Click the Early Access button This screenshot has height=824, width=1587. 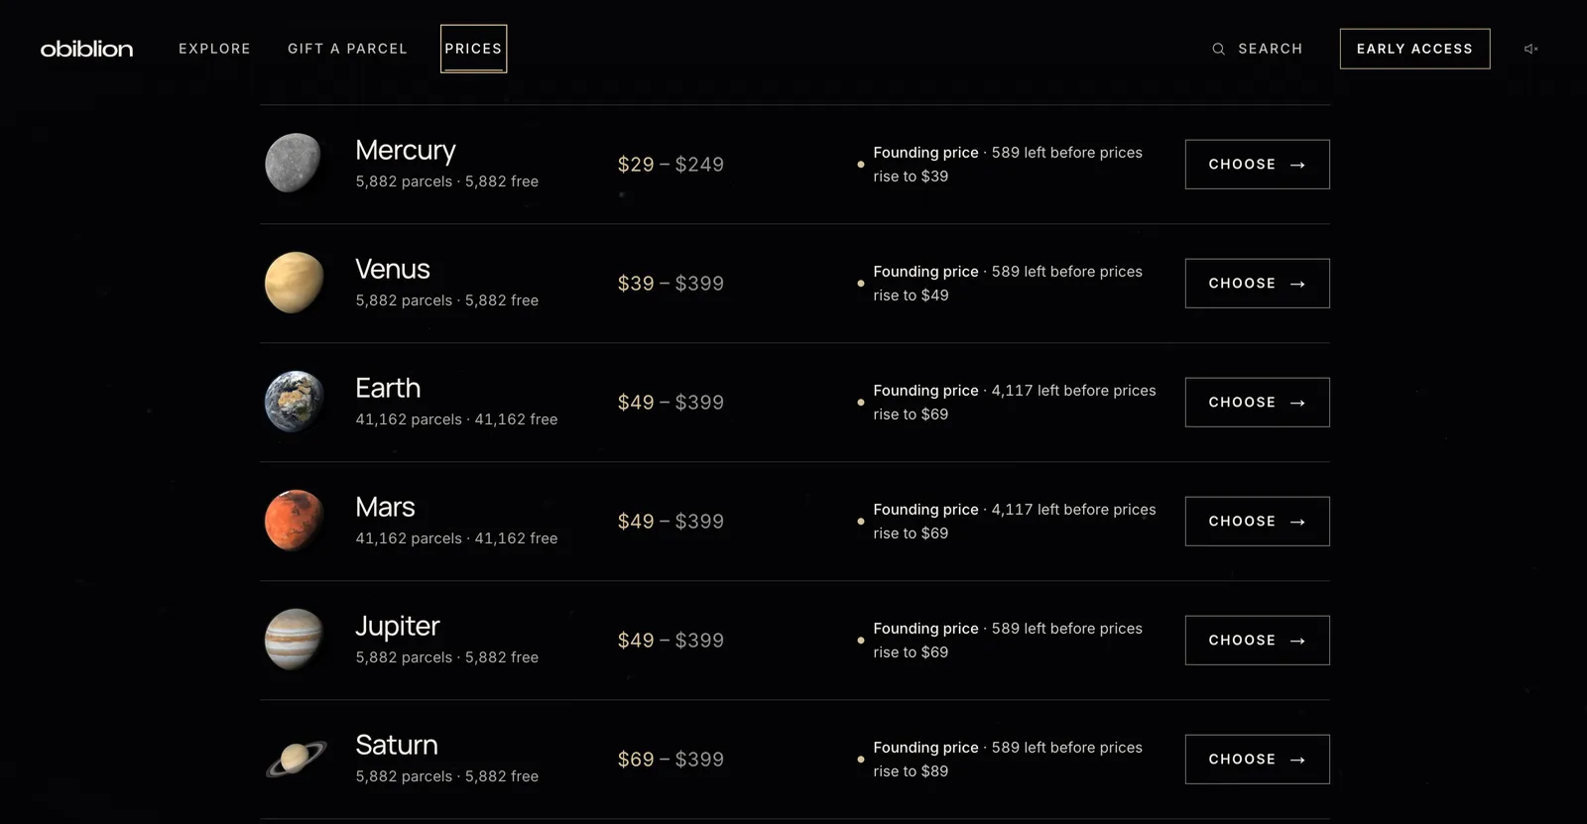[x=1414, y=49]
